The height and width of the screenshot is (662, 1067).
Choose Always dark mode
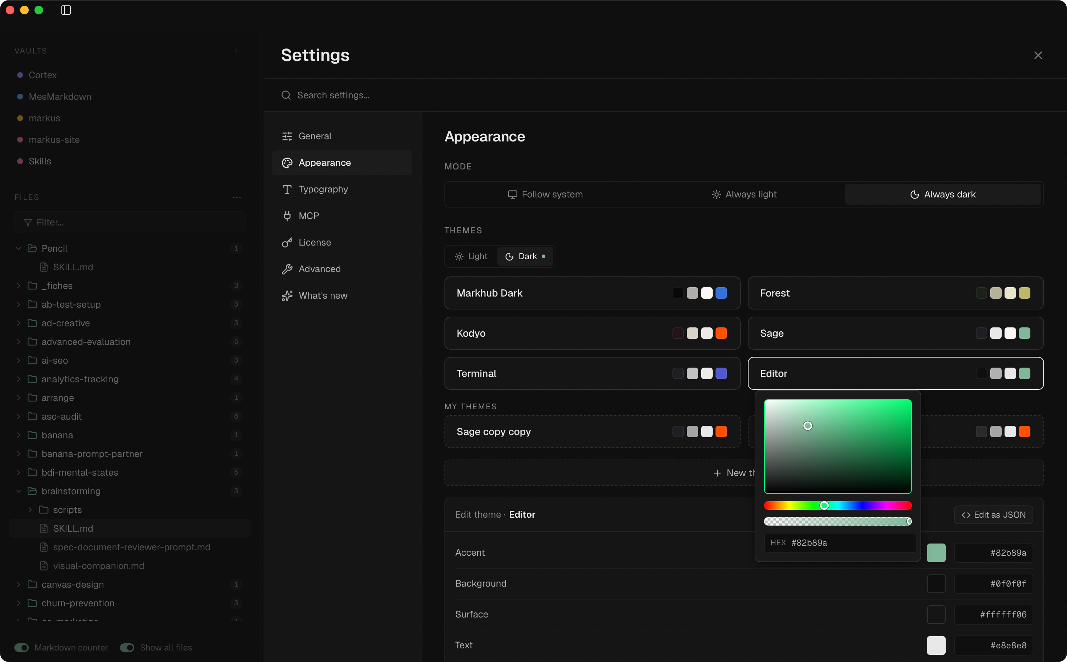pos(943,194)
